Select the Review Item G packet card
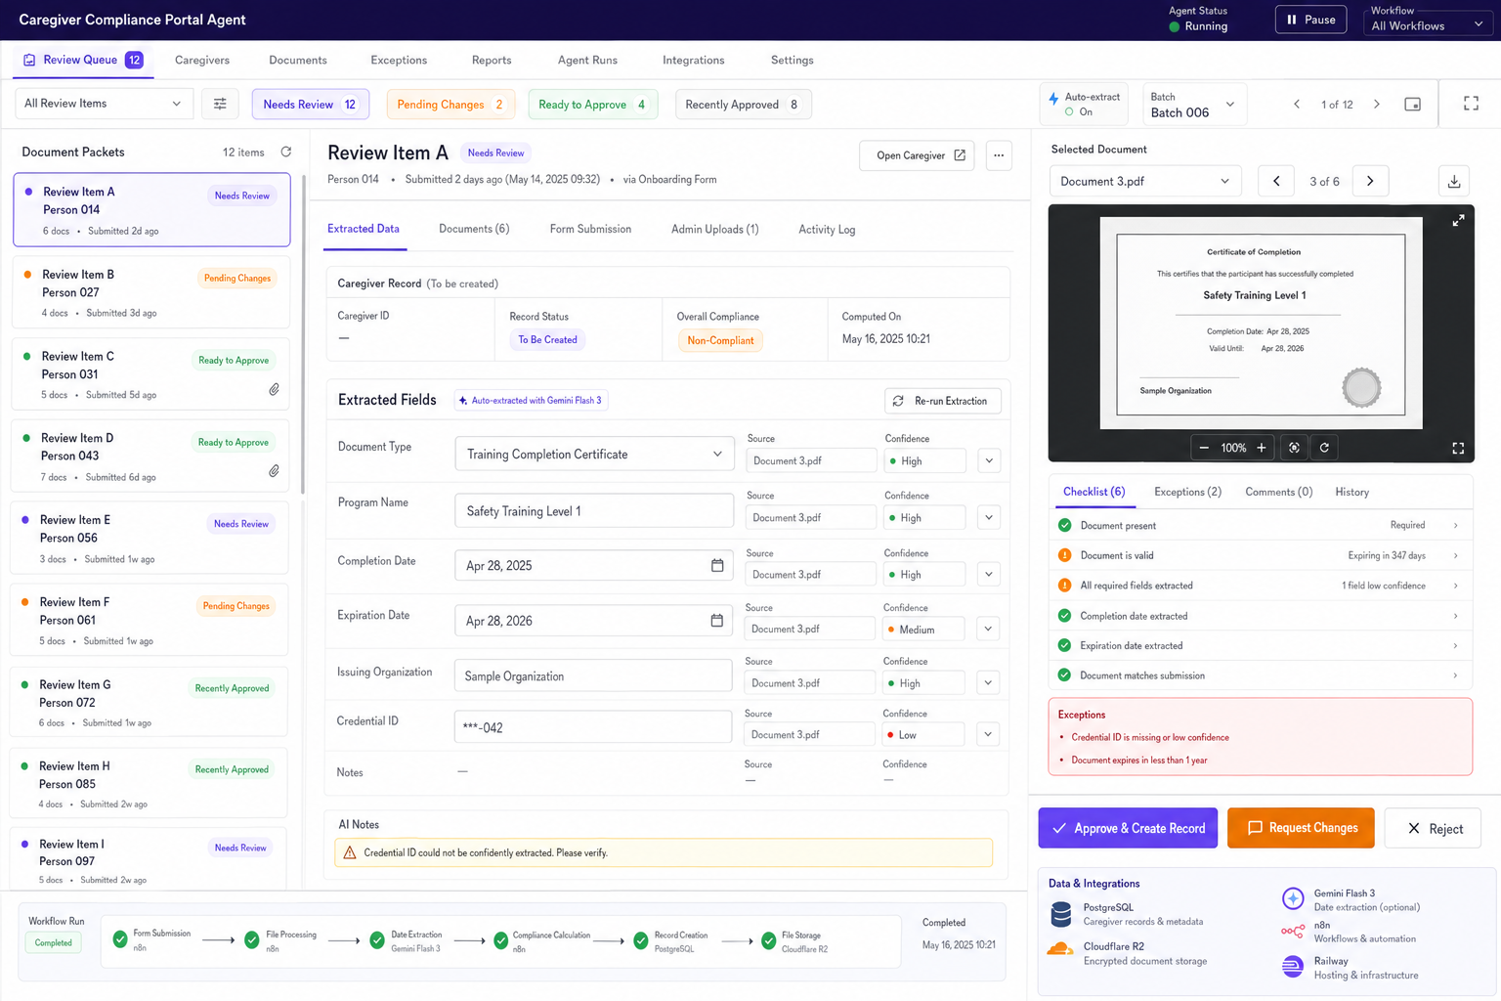Screen dimensions: 1501x1001 tap(149, 702)
